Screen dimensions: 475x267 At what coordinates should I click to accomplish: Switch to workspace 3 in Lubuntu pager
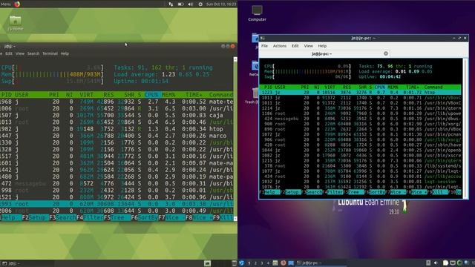(x=262, y=263)
